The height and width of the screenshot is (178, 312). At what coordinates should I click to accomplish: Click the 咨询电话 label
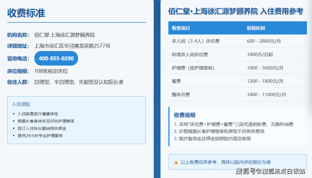(18, 58)
